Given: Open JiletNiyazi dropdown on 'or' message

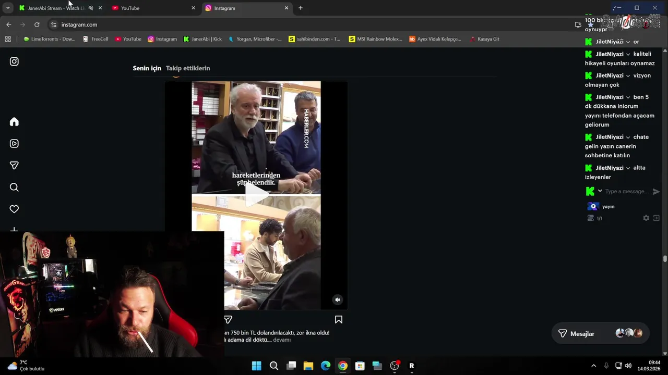Looking at the screenshot, I should [x=628, y=42].
